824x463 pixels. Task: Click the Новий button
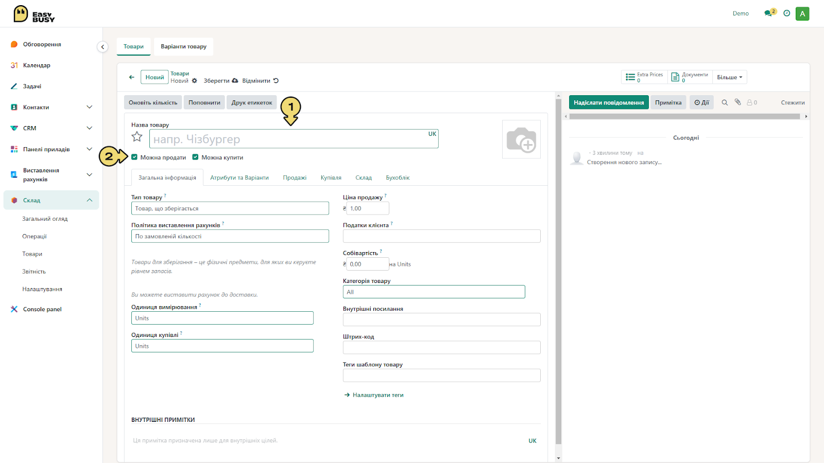(154, 77)
